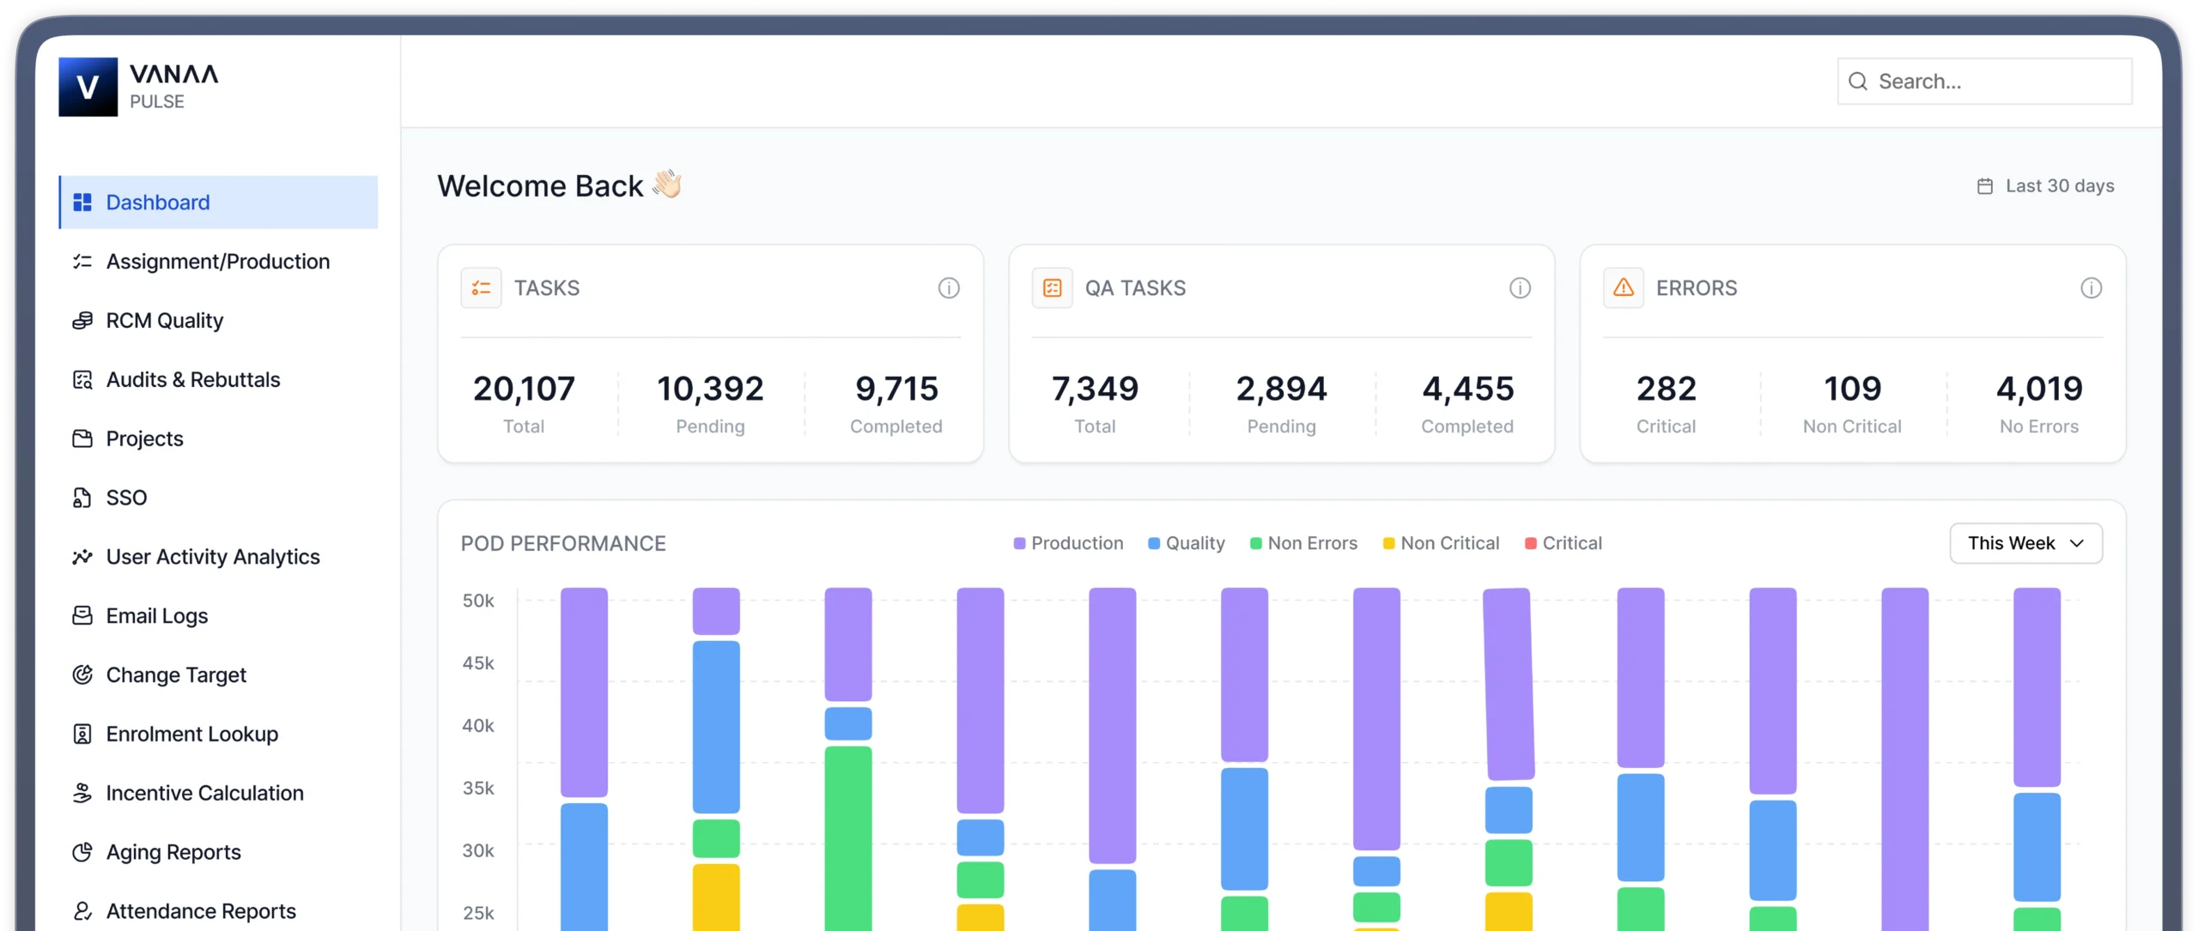Click the 4,455 Completed QA value
Image resolution: width=2198 pixels, height=931 pixels.
(1467, 389)
